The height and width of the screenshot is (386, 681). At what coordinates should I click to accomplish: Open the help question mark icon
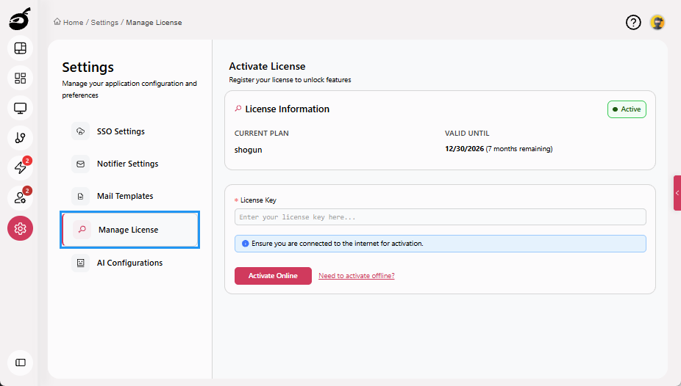tap(633, 22)
